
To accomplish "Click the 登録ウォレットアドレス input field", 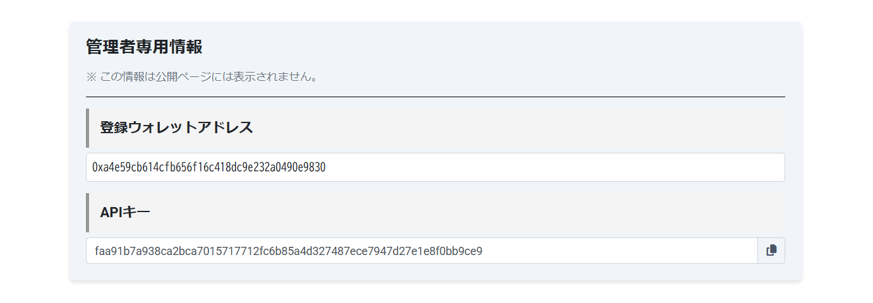I will tap(435, 167).
